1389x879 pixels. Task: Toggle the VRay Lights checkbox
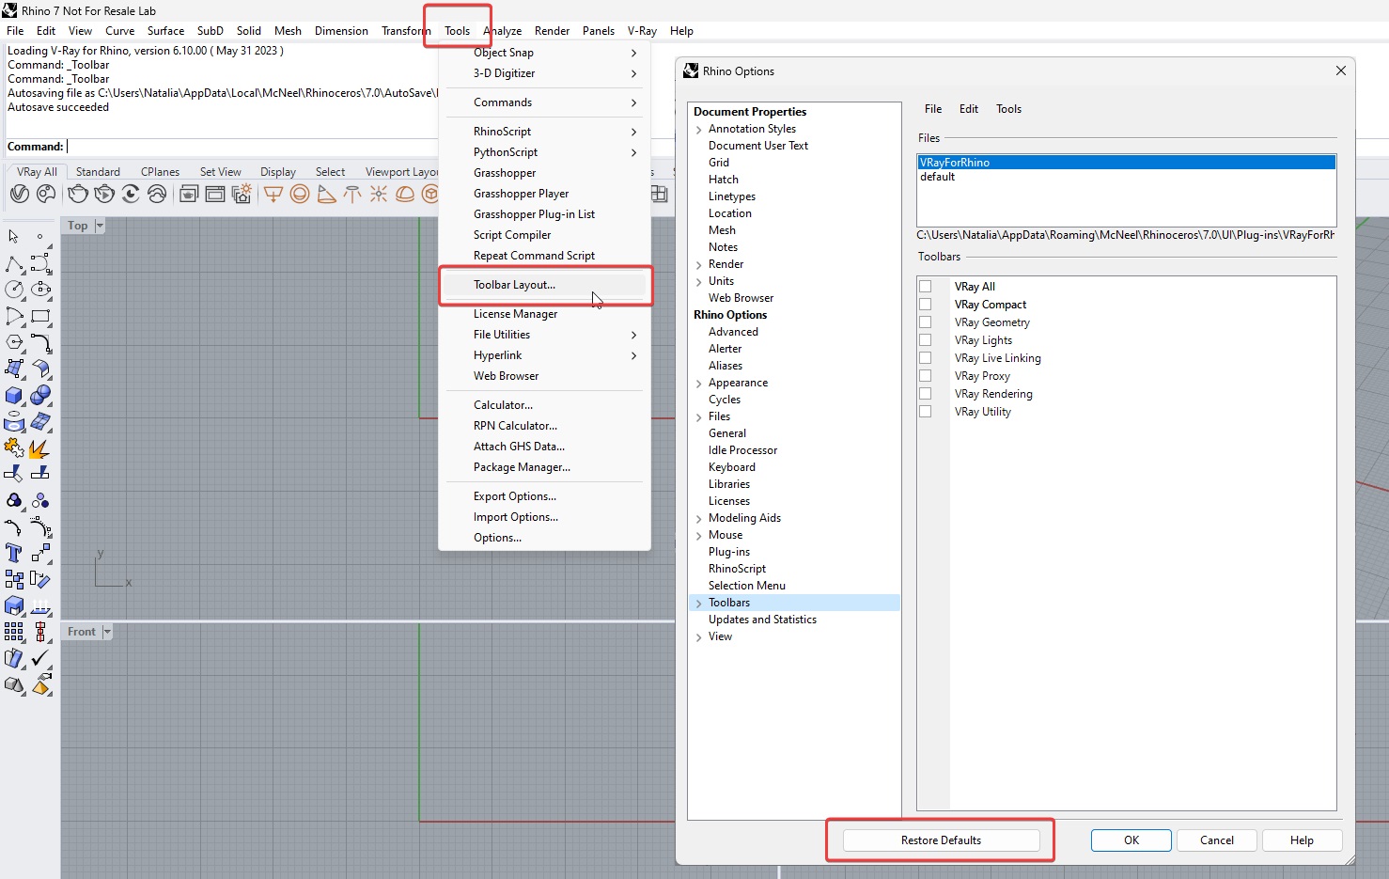[926, 340]
